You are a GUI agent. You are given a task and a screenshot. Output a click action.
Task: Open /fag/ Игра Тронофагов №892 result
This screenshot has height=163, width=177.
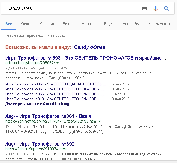40,144
